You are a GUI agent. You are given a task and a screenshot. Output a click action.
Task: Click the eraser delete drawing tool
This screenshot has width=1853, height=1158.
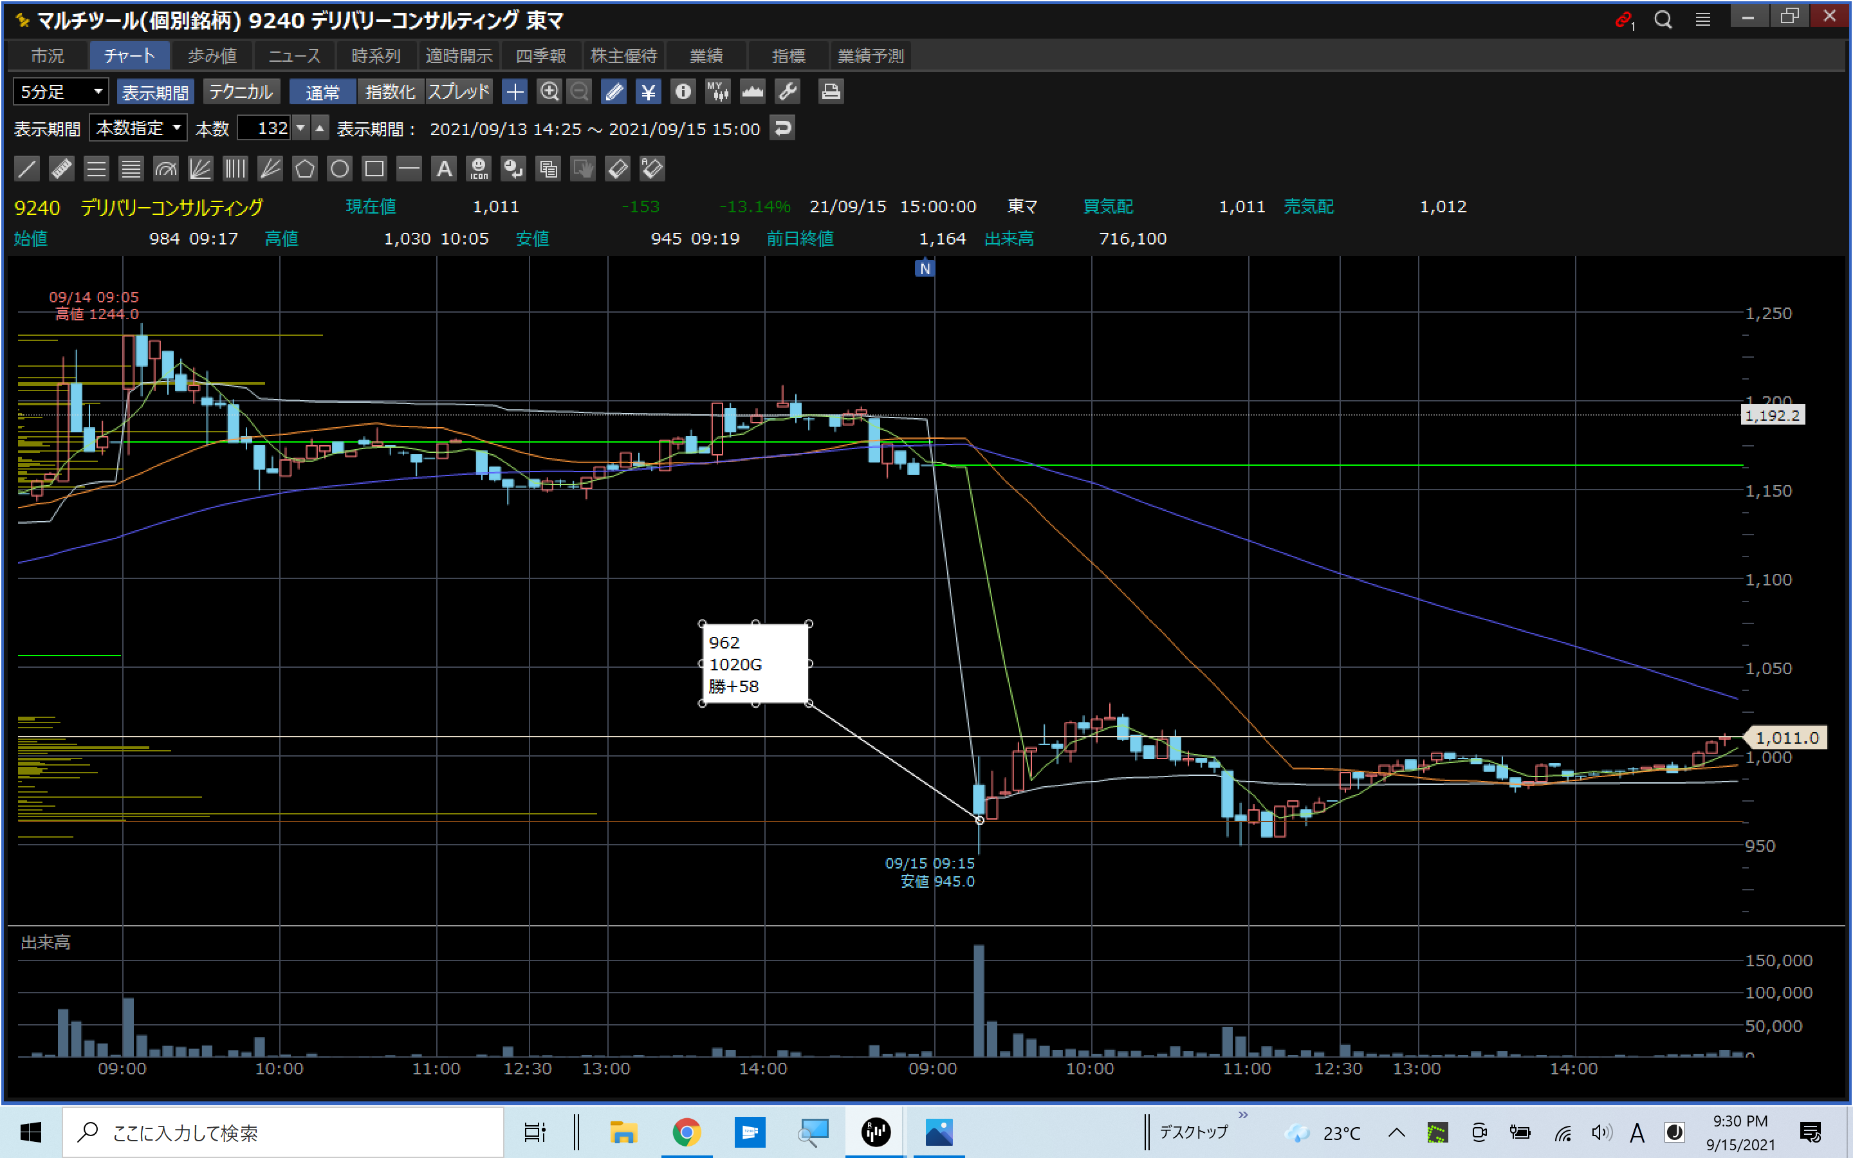[617, 169]
